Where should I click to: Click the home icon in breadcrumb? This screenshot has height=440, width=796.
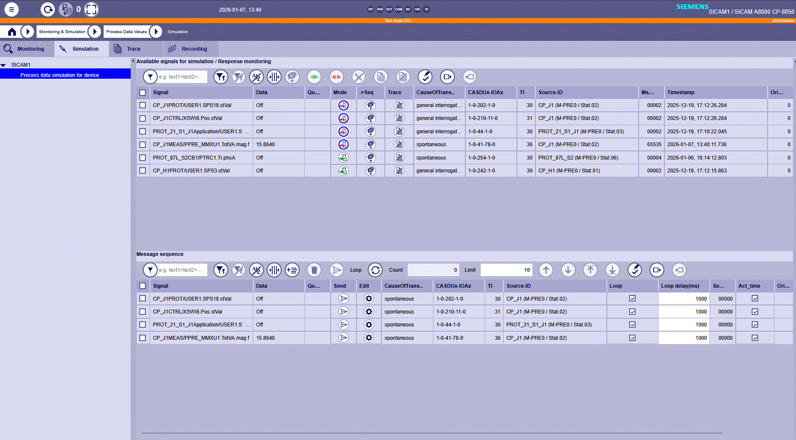[12, 32]
